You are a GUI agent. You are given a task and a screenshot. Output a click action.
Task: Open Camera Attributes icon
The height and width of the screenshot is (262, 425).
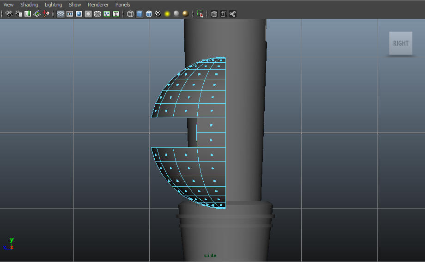coord(18,14)
